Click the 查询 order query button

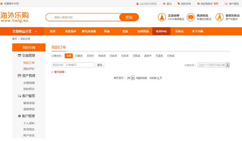click(x=100, y=65)
